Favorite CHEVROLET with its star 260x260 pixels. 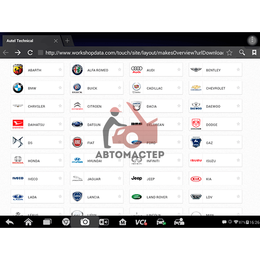pyautogui.click(x=238, y=88)
